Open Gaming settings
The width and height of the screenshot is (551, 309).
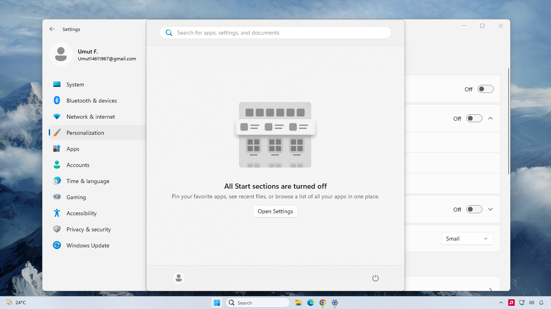pos(97,197)
